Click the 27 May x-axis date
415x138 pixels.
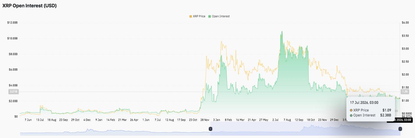coord(264,120)
